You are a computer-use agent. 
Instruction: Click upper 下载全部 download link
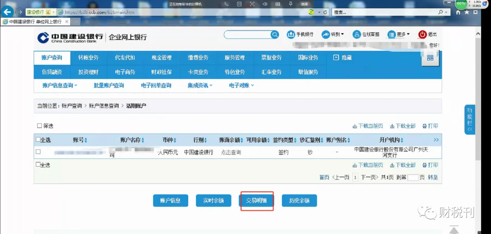click(x=402, y=126)
